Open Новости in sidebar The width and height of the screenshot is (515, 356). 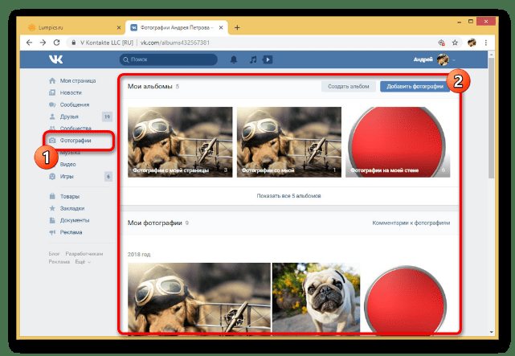tap(71, 92)
